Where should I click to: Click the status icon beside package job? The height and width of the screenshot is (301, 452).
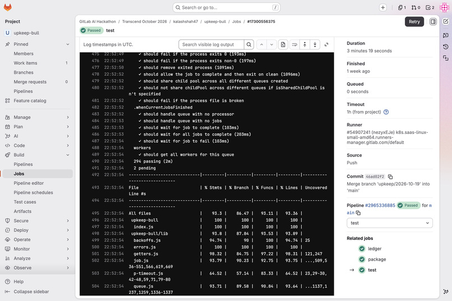(x=362, y=259)
